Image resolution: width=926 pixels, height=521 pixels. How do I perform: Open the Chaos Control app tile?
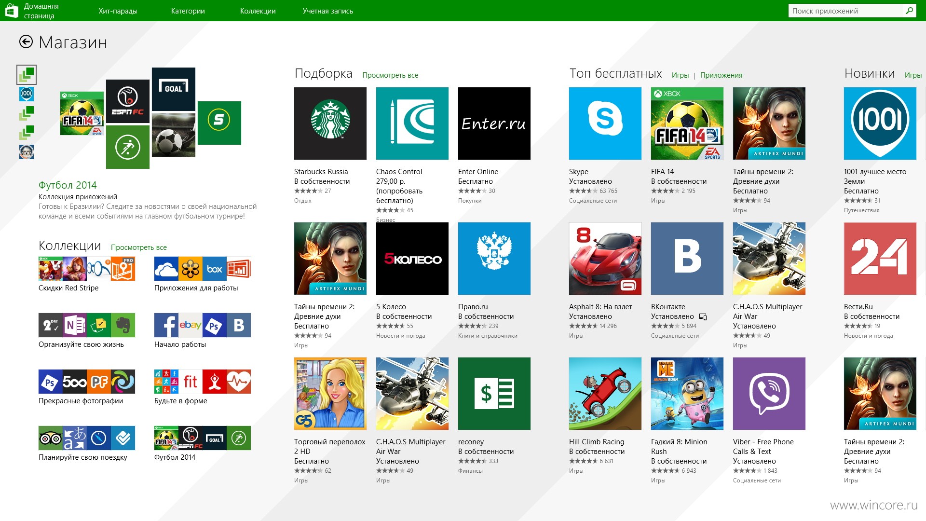pos(412,123)
